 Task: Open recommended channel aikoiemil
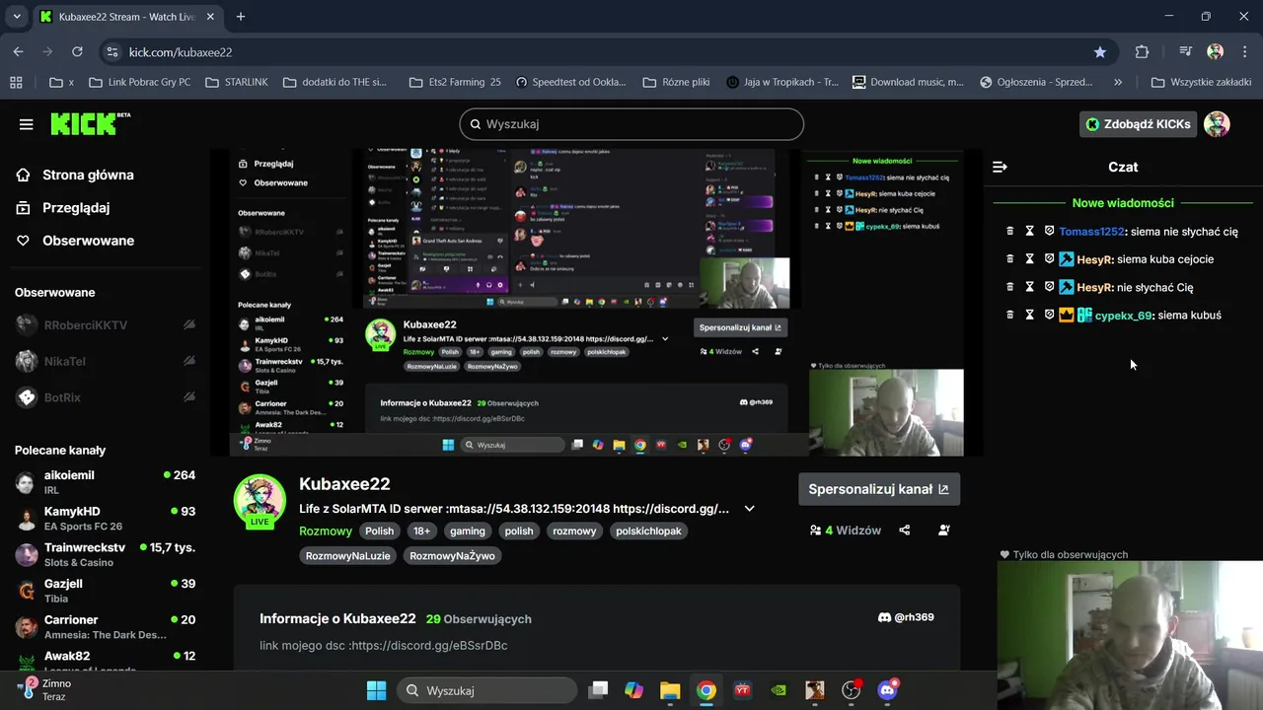pos(105,482)
